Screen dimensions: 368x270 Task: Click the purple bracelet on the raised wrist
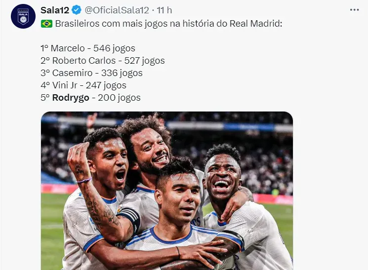[x=84, y=180]
